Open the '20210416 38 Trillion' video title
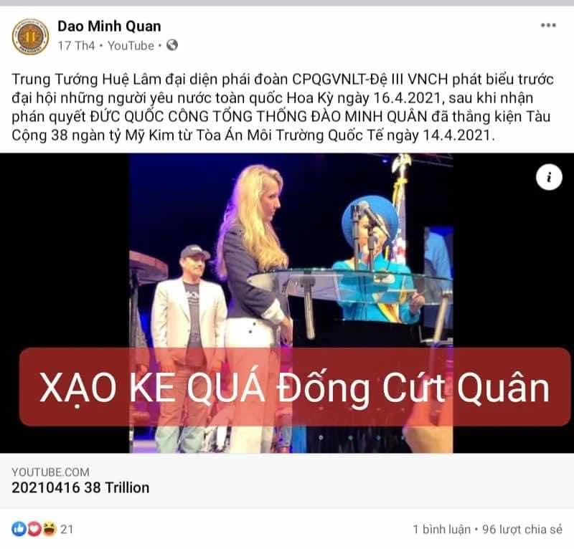The width and height of the screenshot is (574, 549). (x=80, y=487)
